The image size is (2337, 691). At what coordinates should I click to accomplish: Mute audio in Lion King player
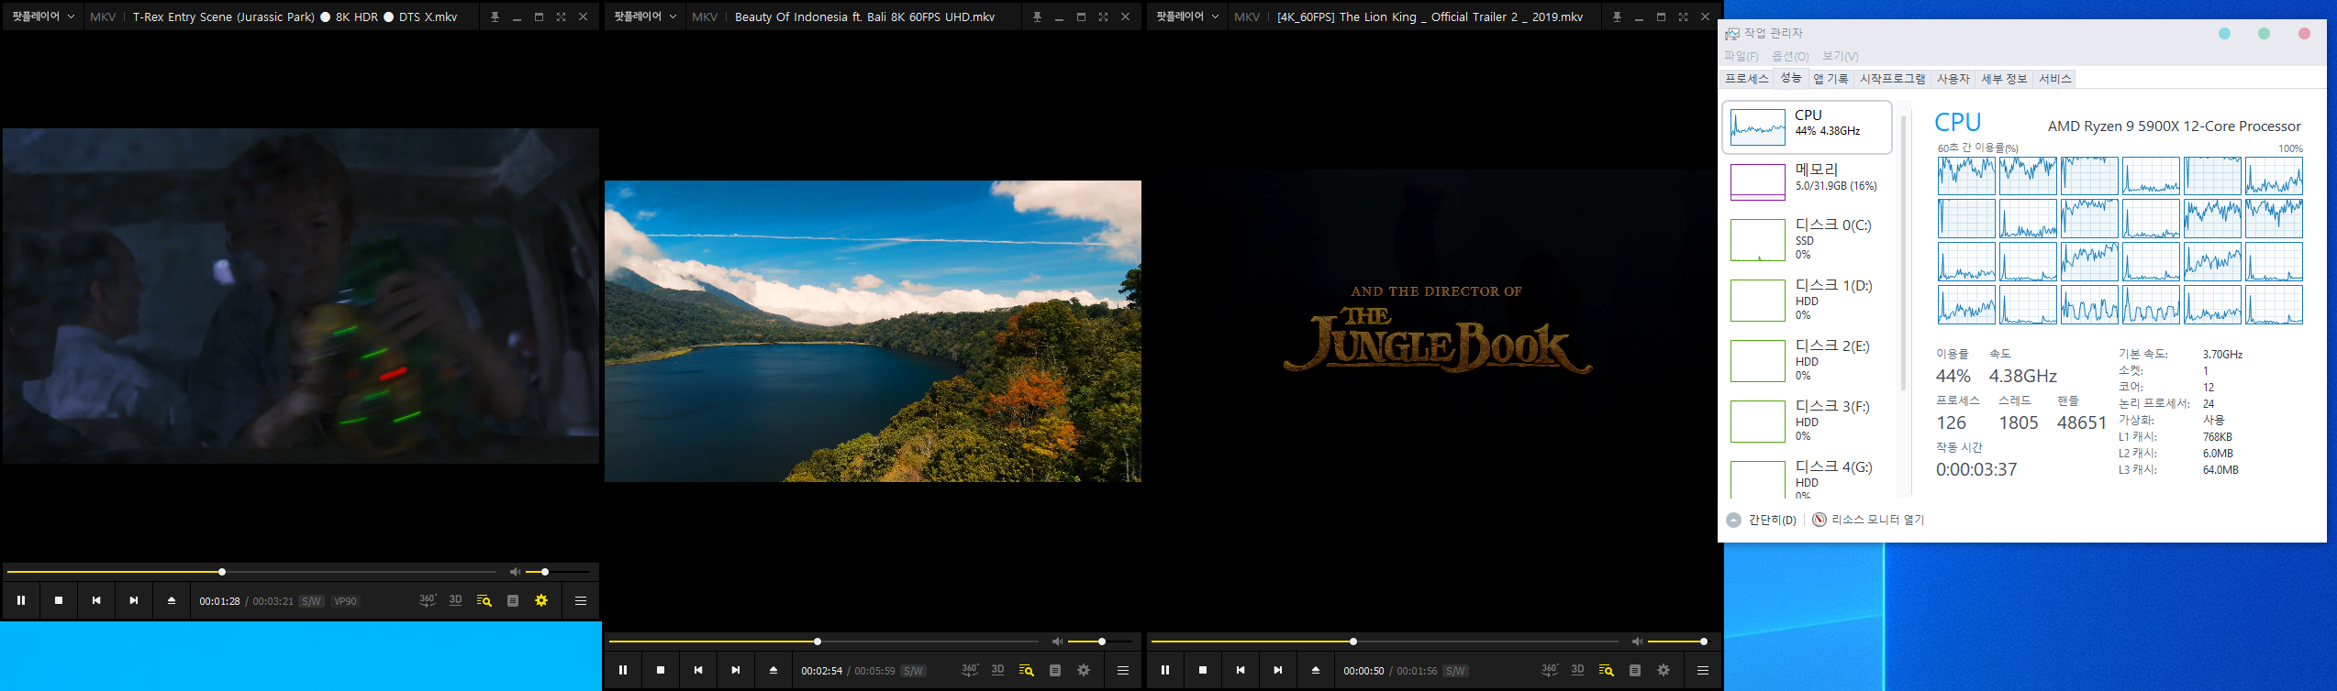click(x=1637, y=642)
